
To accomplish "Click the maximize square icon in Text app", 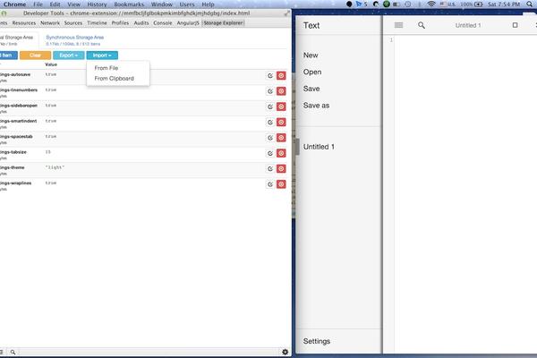I will [x=516, y=25].
